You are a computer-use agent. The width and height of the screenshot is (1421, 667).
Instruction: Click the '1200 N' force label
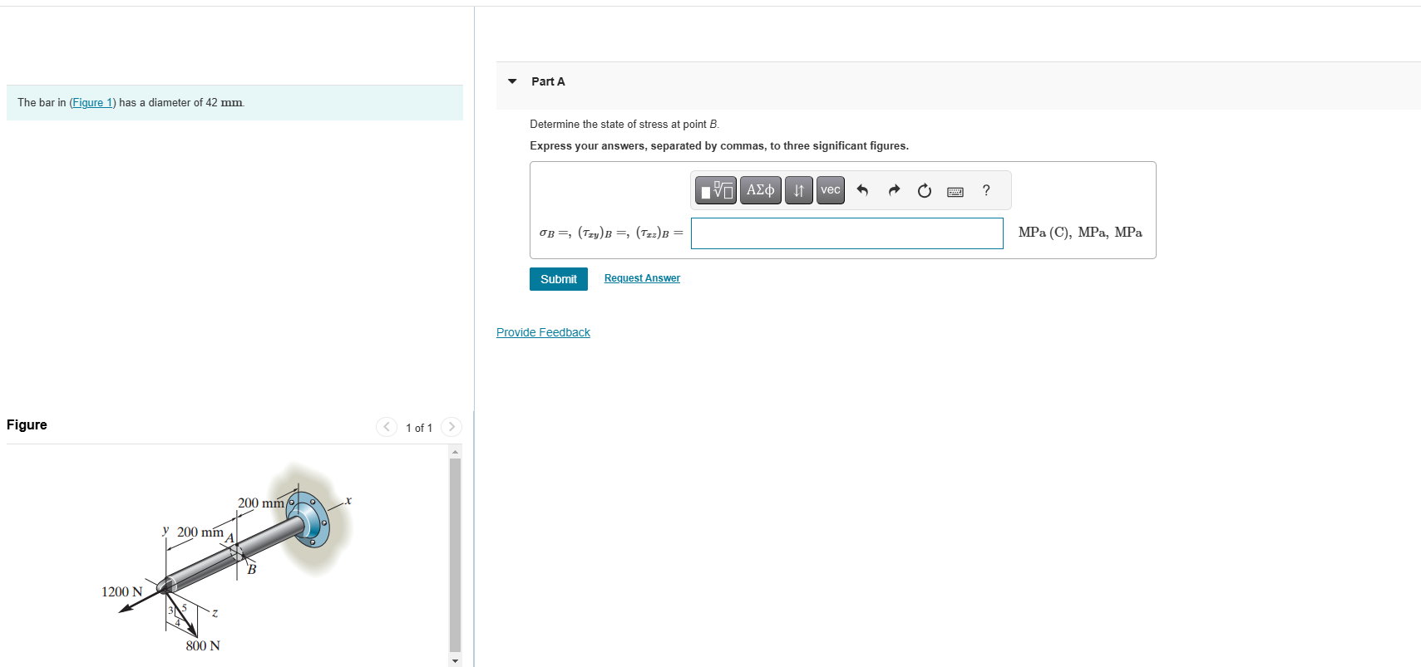121,591
